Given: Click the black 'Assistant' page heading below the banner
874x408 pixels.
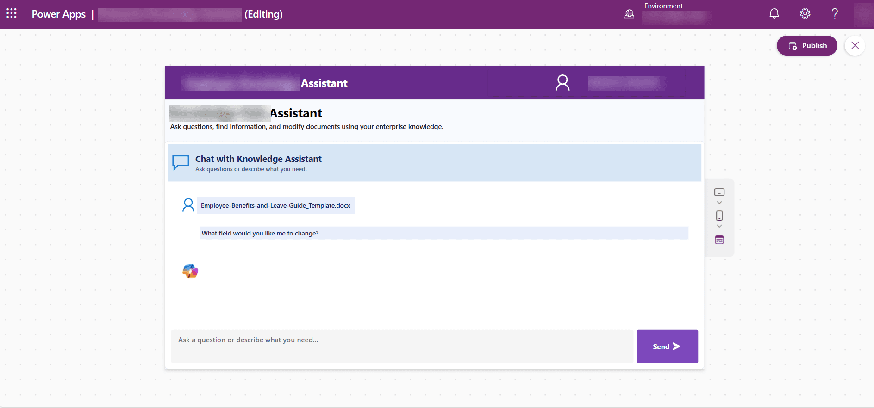Looking at the screenshot, I should point(296,113).
